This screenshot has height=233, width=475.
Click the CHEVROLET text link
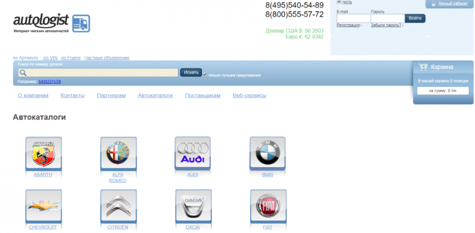[43, 227]
